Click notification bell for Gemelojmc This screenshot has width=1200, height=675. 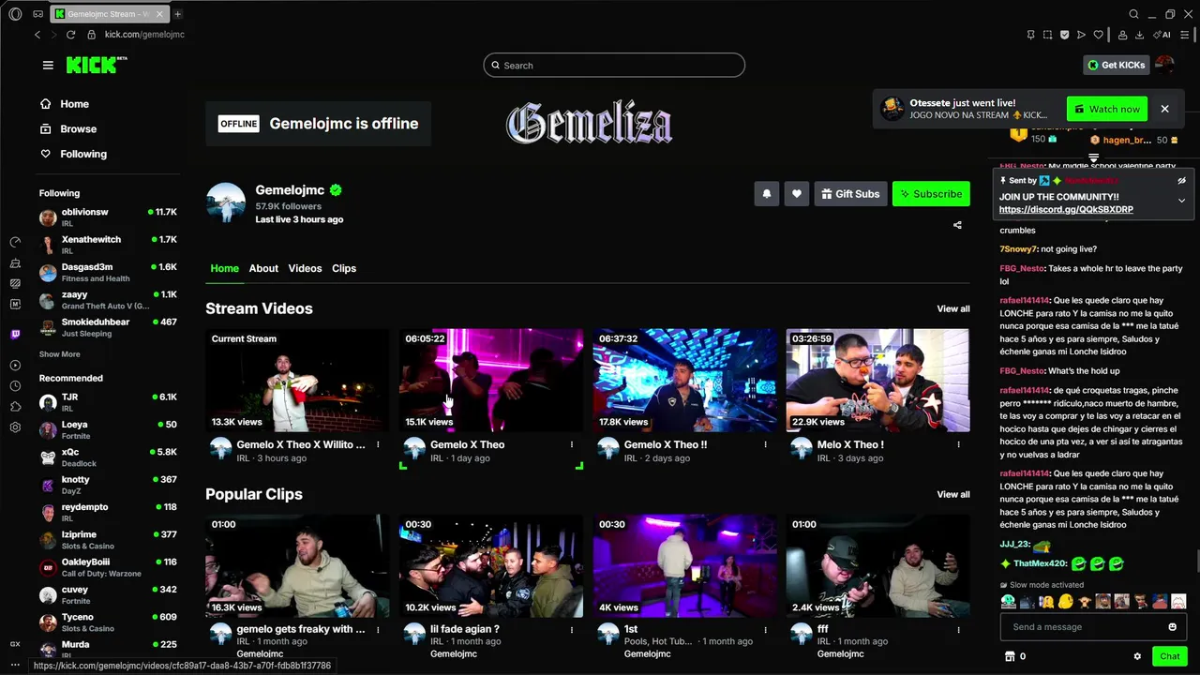coord(767,194)
